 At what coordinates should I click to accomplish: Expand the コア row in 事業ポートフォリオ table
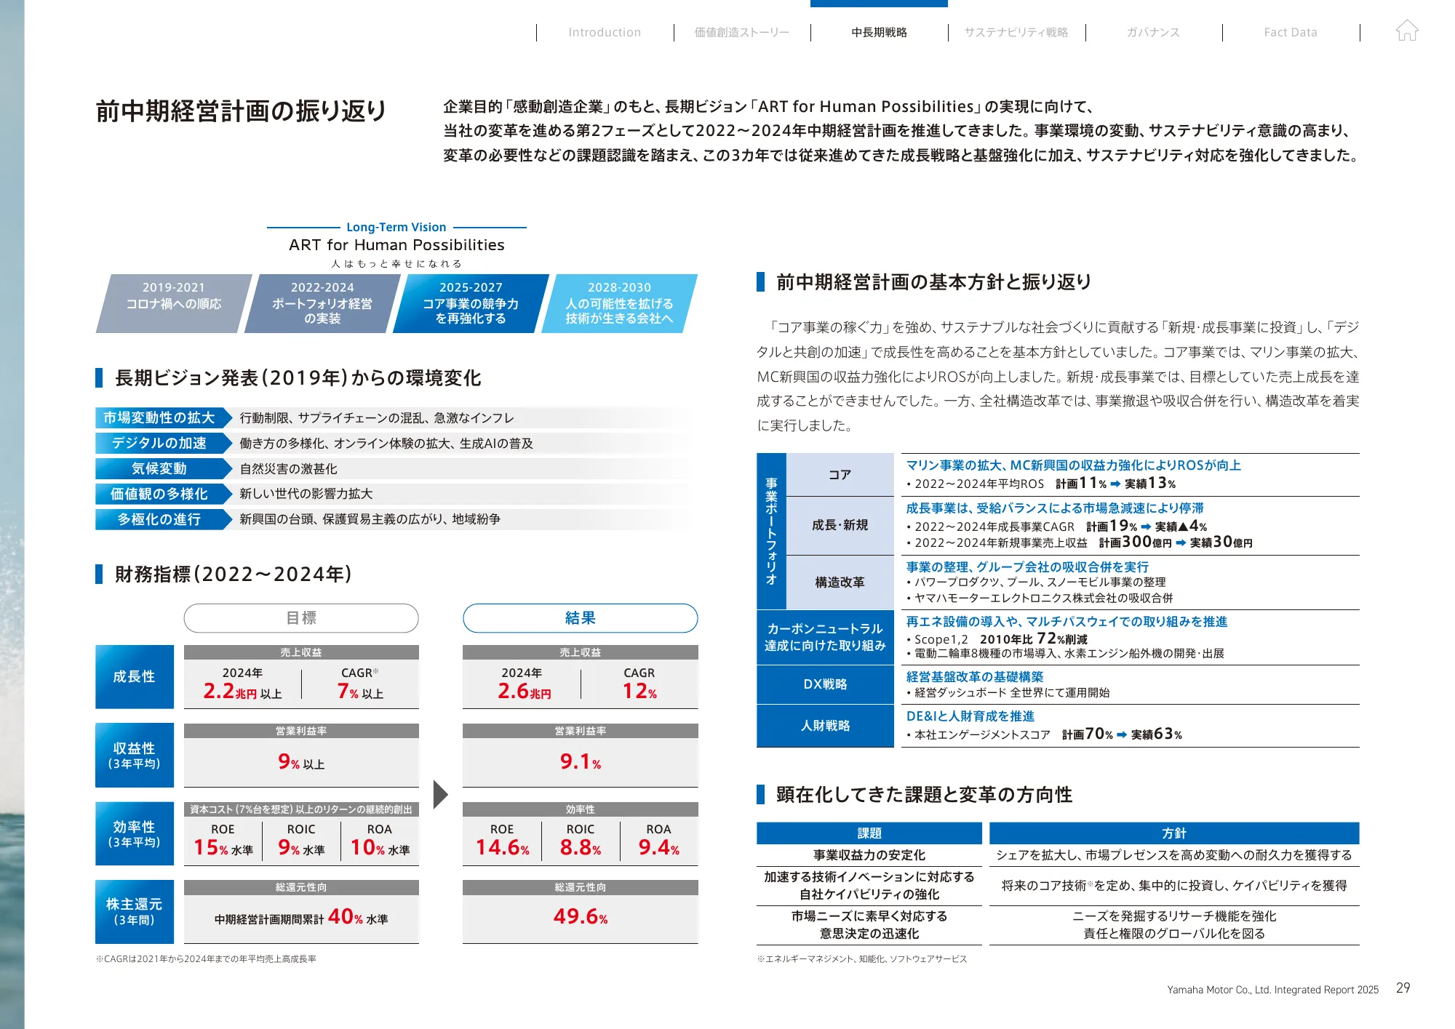[840, 474]
